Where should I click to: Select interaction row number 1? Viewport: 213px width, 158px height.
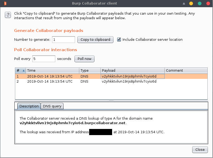click(111, 76)
